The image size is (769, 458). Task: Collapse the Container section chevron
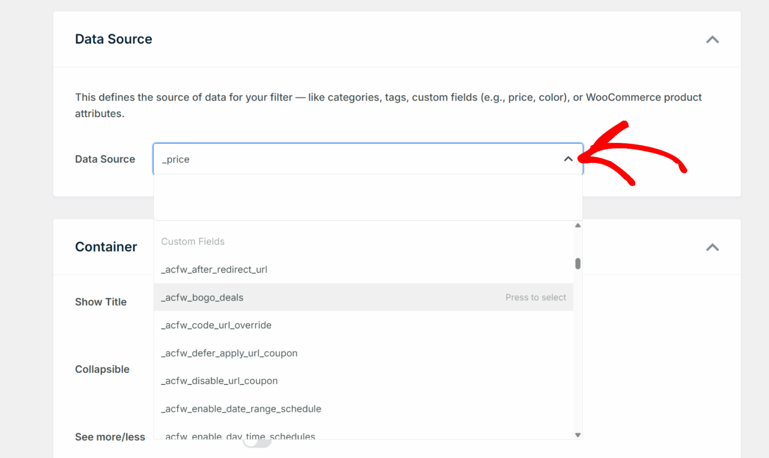click(712, 248)
